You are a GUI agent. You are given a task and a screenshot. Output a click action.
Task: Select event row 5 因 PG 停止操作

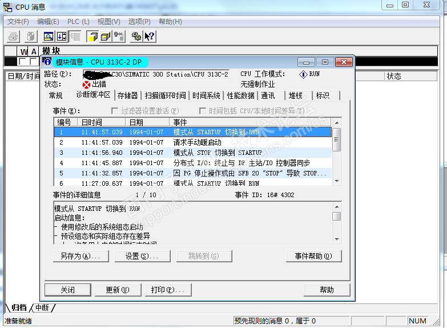tap(193, 173)
